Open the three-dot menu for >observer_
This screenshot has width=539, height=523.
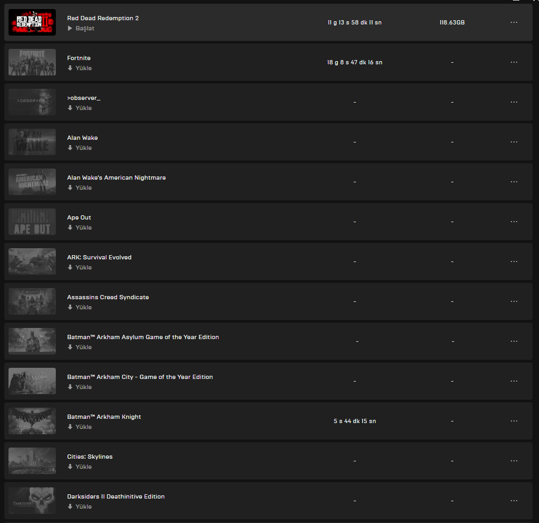[514, 102]
